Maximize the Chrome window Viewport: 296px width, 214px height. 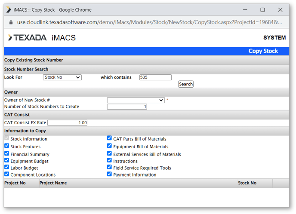[262, 9]
